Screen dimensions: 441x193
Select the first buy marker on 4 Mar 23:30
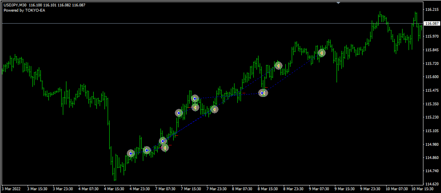[x=130, y=153]
